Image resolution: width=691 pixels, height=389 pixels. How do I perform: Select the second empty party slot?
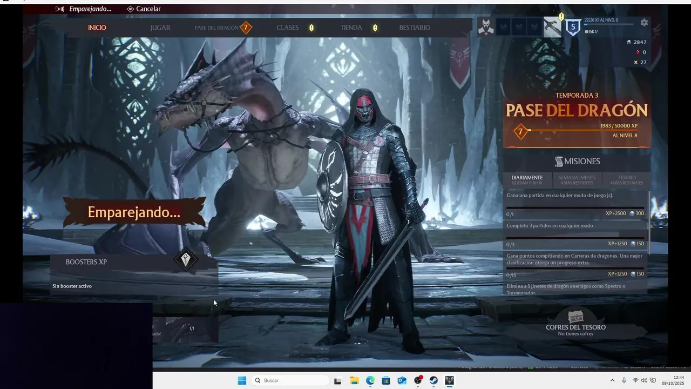(x=503, y=27)
